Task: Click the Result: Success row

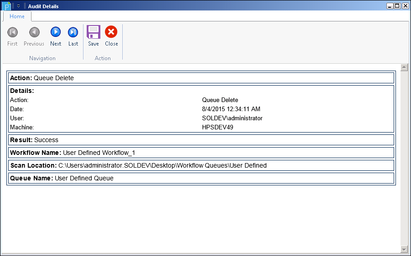Action: tap(201, 140)
